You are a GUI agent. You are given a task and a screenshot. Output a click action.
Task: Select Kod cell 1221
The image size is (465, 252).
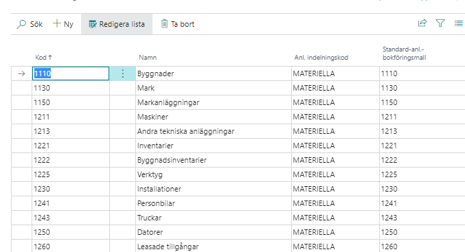71,146
